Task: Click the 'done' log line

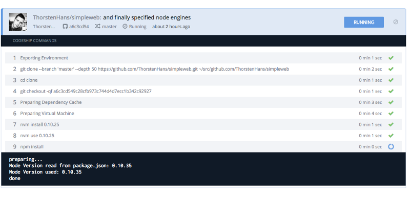Action: 15,179
